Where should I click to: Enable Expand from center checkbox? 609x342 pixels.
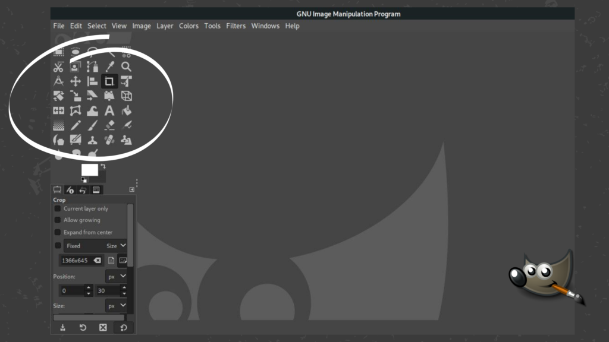pos(58,232)
